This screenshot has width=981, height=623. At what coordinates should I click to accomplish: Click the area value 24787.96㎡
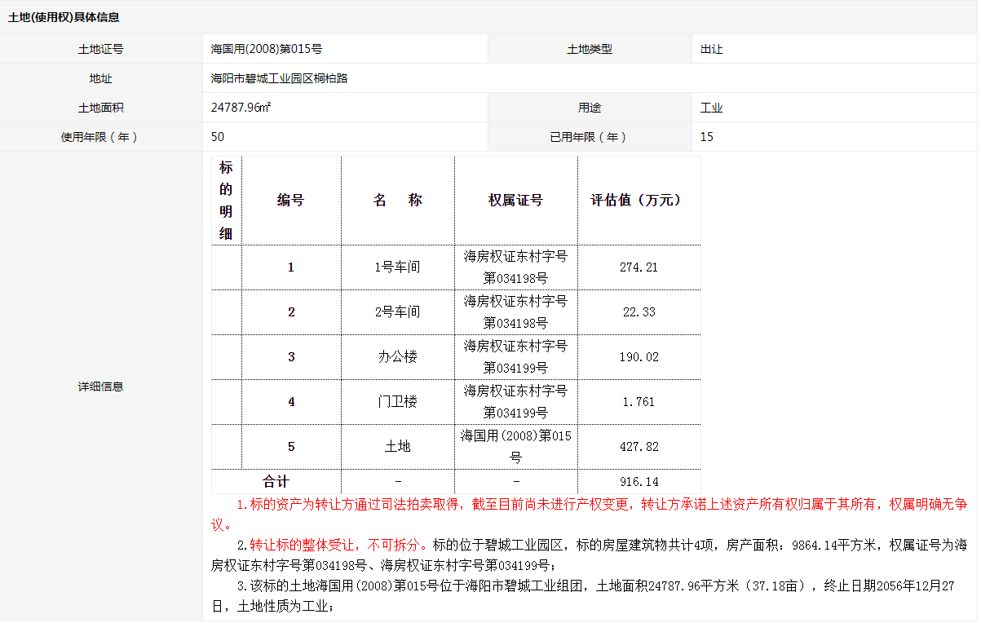pyautogui.click(x=241, y=108)
